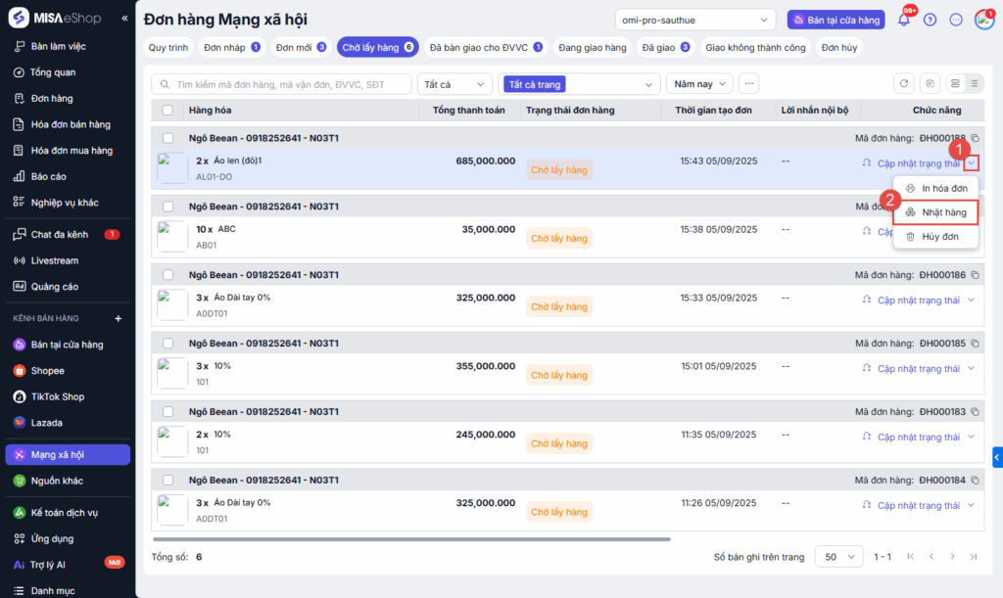Update status for order ĐH000185
Viewport: 1003px width, 598px height.
918,368
